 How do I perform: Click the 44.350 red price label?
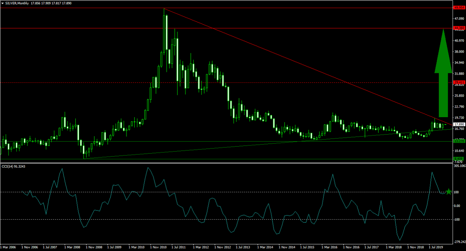coord(459,28)
